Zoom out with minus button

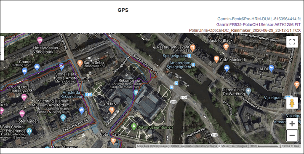(292, 135)
